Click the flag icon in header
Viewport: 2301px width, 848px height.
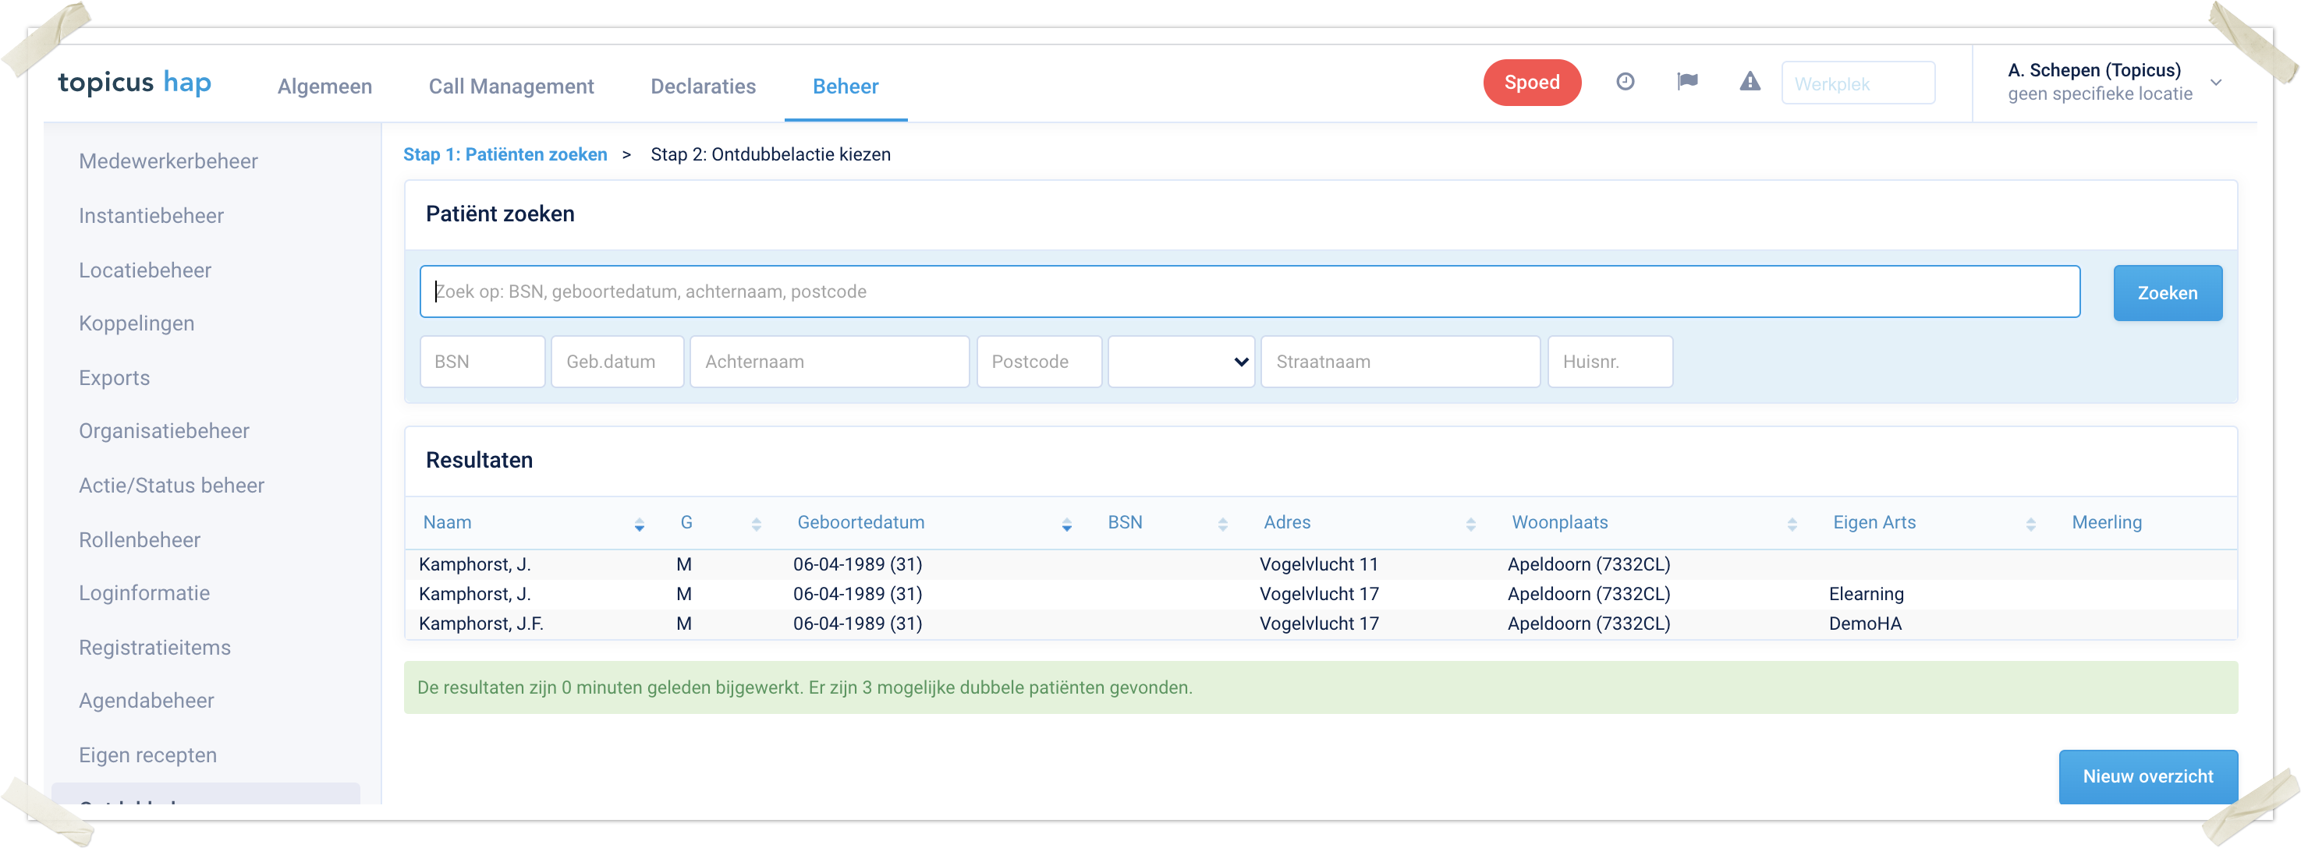[1686, 82]
